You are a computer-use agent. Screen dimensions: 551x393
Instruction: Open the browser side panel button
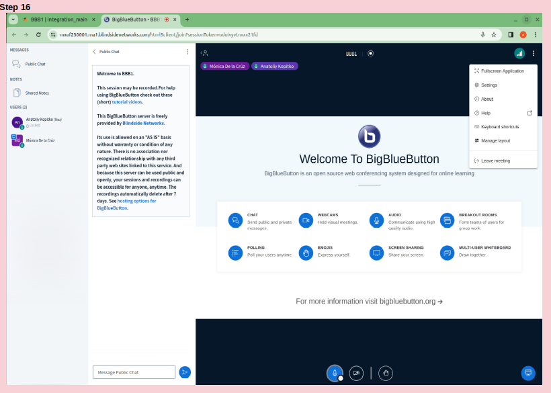[x=511, y=34]
